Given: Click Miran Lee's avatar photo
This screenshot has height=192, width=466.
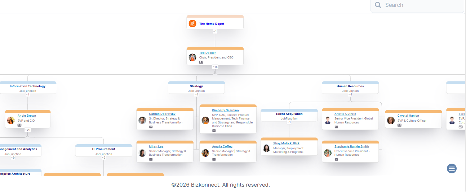Looking at the screenshot, I should [142, 153].
